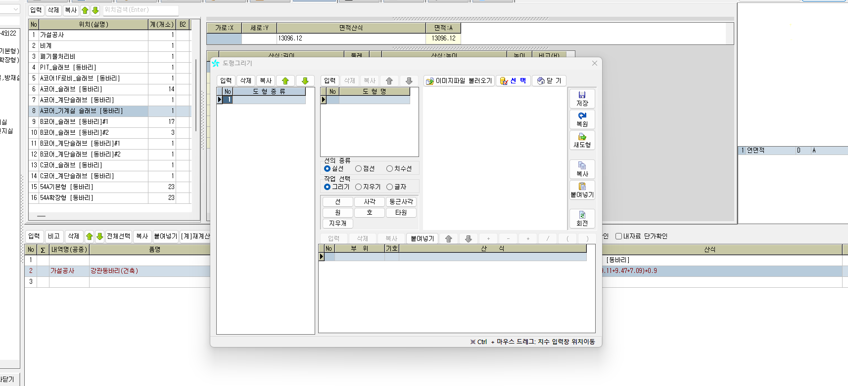The image size is (848, 386).
Task: Click the 사각 shape button
Action: pos(370,202)
